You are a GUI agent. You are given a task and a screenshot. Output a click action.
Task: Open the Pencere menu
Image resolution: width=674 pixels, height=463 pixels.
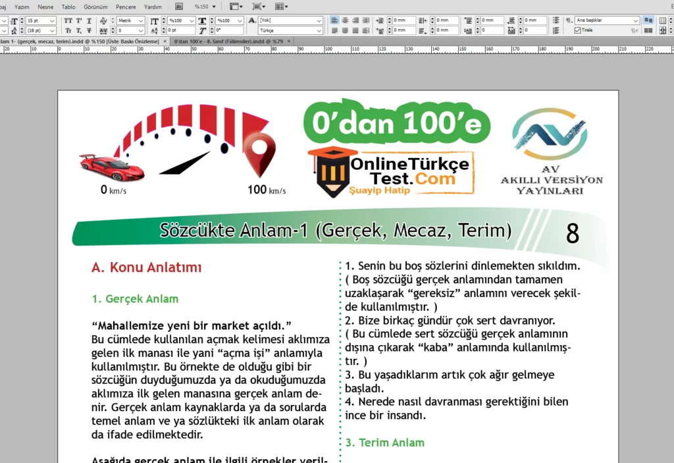[x=126, y=7]
